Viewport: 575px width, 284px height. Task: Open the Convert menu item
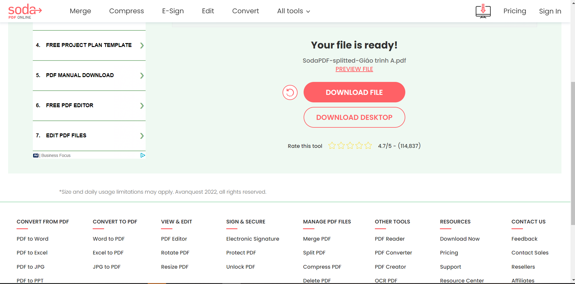pyautogui.click(x=246, y=11)
